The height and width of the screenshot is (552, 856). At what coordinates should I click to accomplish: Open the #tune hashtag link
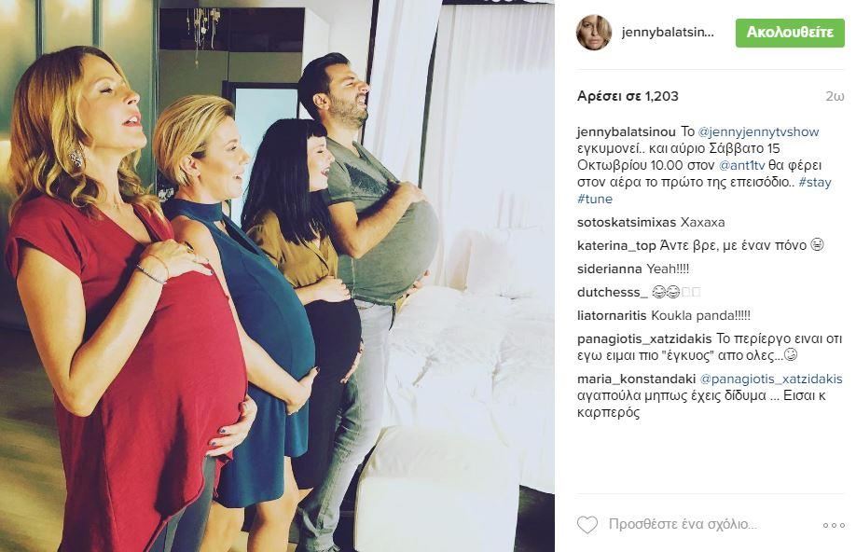pyautogui.click(x=595, y=199)
